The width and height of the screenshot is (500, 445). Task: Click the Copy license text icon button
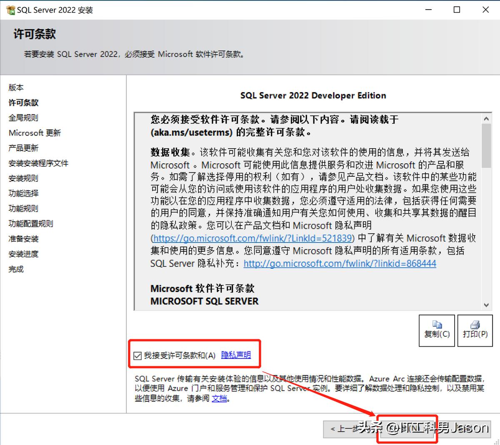tap(436, 330)
